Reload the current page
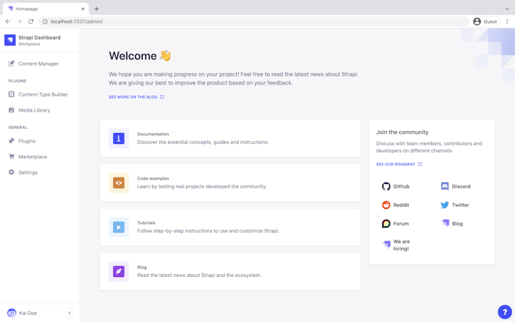 coord(31,21)
